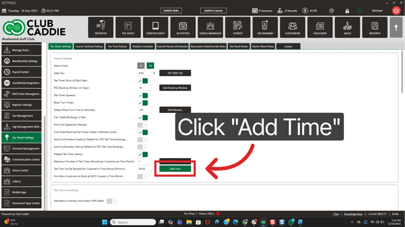Switch to Course TeeSheet Setting tab
Screen dimensions: 405x227
click(x=89, y=46)
